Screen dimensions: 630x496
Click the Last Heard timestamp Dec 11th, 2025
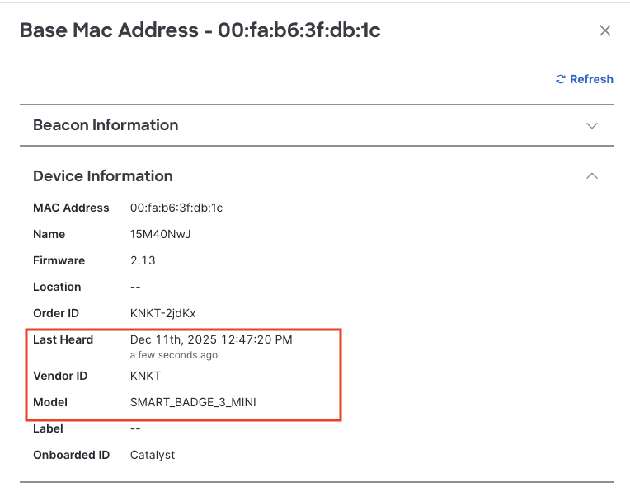point(211,339)
